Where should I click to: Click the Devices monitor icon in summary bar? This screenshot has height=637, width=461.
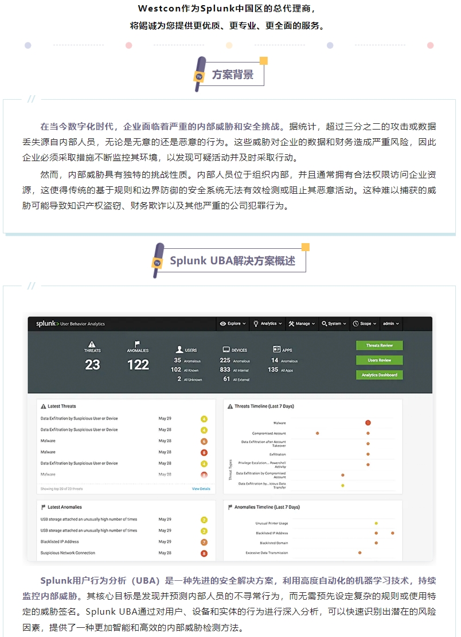(x=226, y=349)
